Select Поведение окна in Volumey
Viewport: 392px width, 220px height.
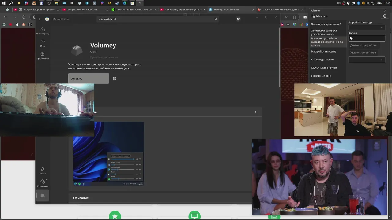(328, 76)
